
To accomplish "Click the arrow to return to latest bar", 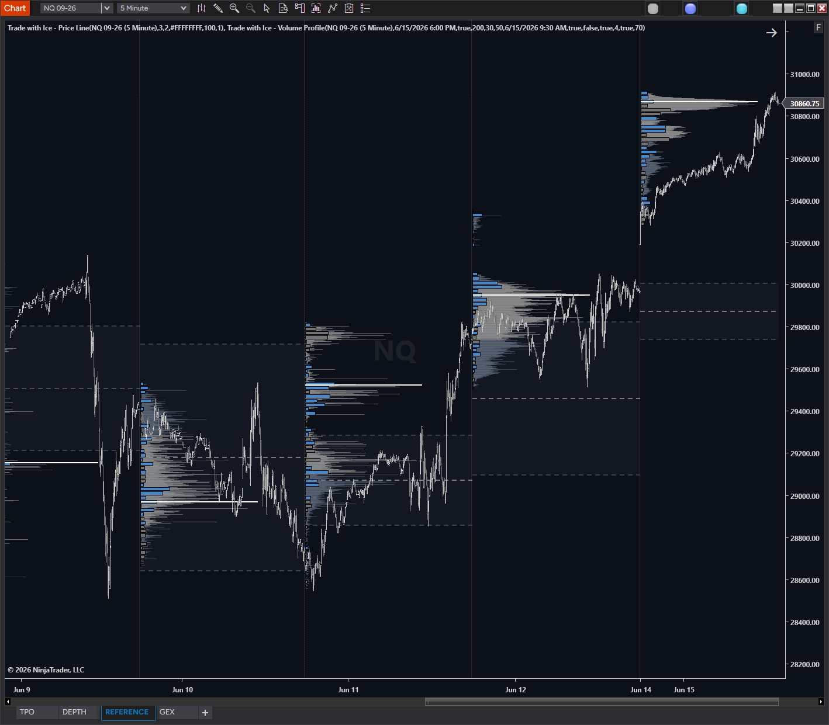I will click(772, 33).
